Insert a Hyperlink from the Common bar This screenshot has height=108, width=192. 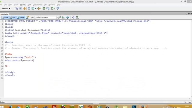[16, 8]
